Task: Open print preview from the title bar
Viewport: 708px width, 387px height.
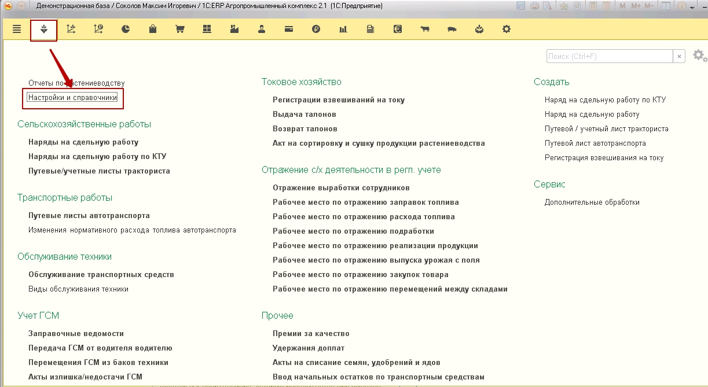Action: [546, 6]
